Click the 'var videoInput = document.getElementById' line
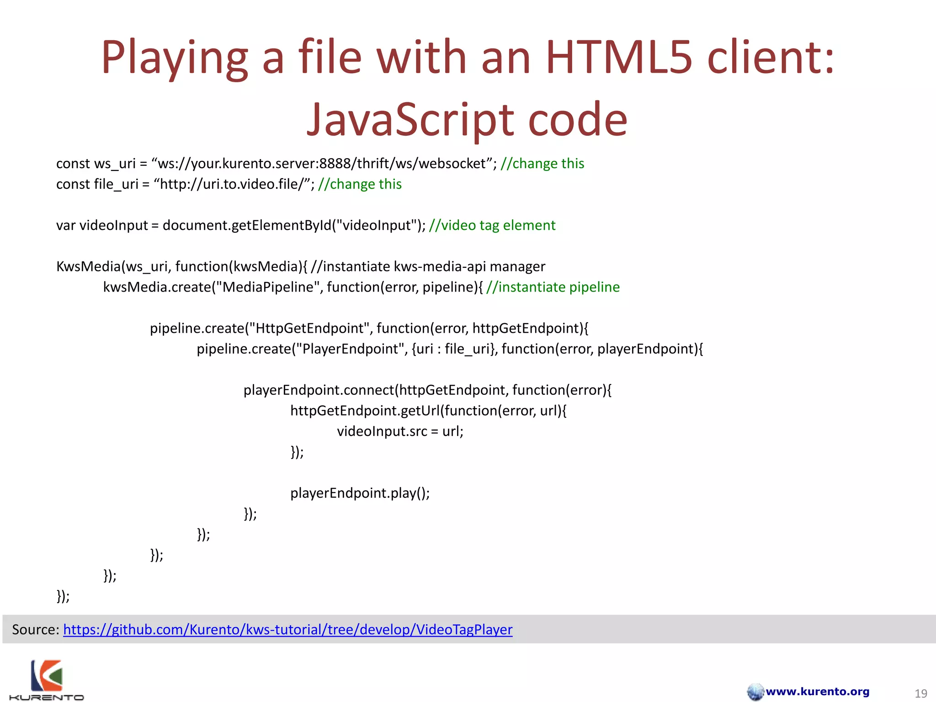 pyautogui.click(x=305, y=225)
